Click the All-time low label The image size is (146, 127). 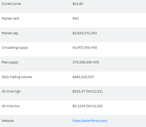[11, 106]
